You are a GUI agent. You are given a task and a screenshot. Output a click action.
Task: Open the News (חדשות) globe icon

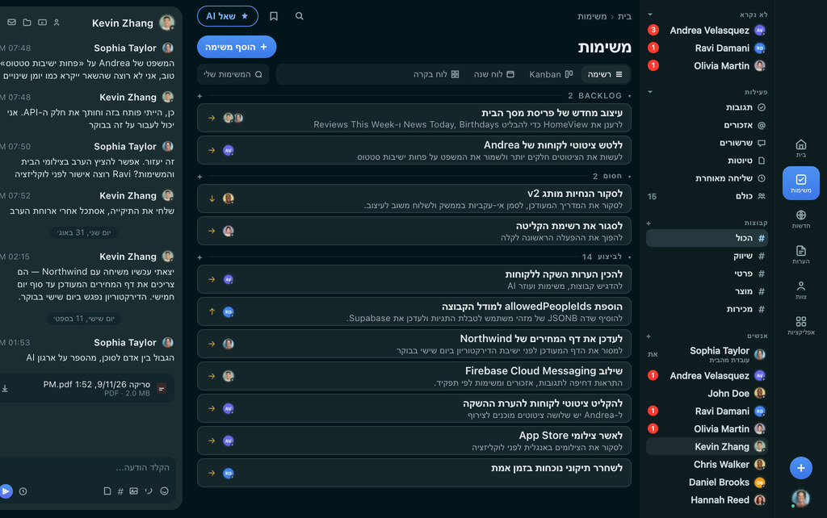[800, 219]
